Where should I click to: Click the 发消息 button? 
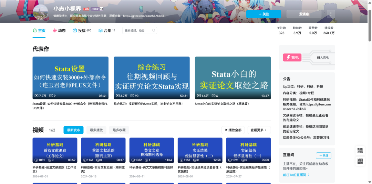click(304, 14)
